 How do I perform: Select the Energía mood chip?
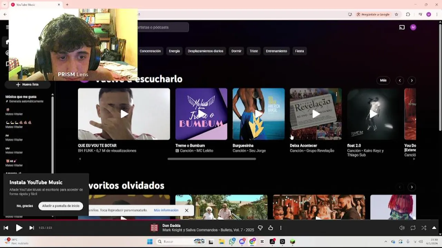coord(174,51)
